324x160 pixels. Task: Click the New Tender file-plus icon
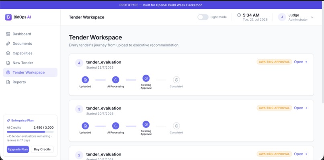pyautogui.click(x=8, y=63)
